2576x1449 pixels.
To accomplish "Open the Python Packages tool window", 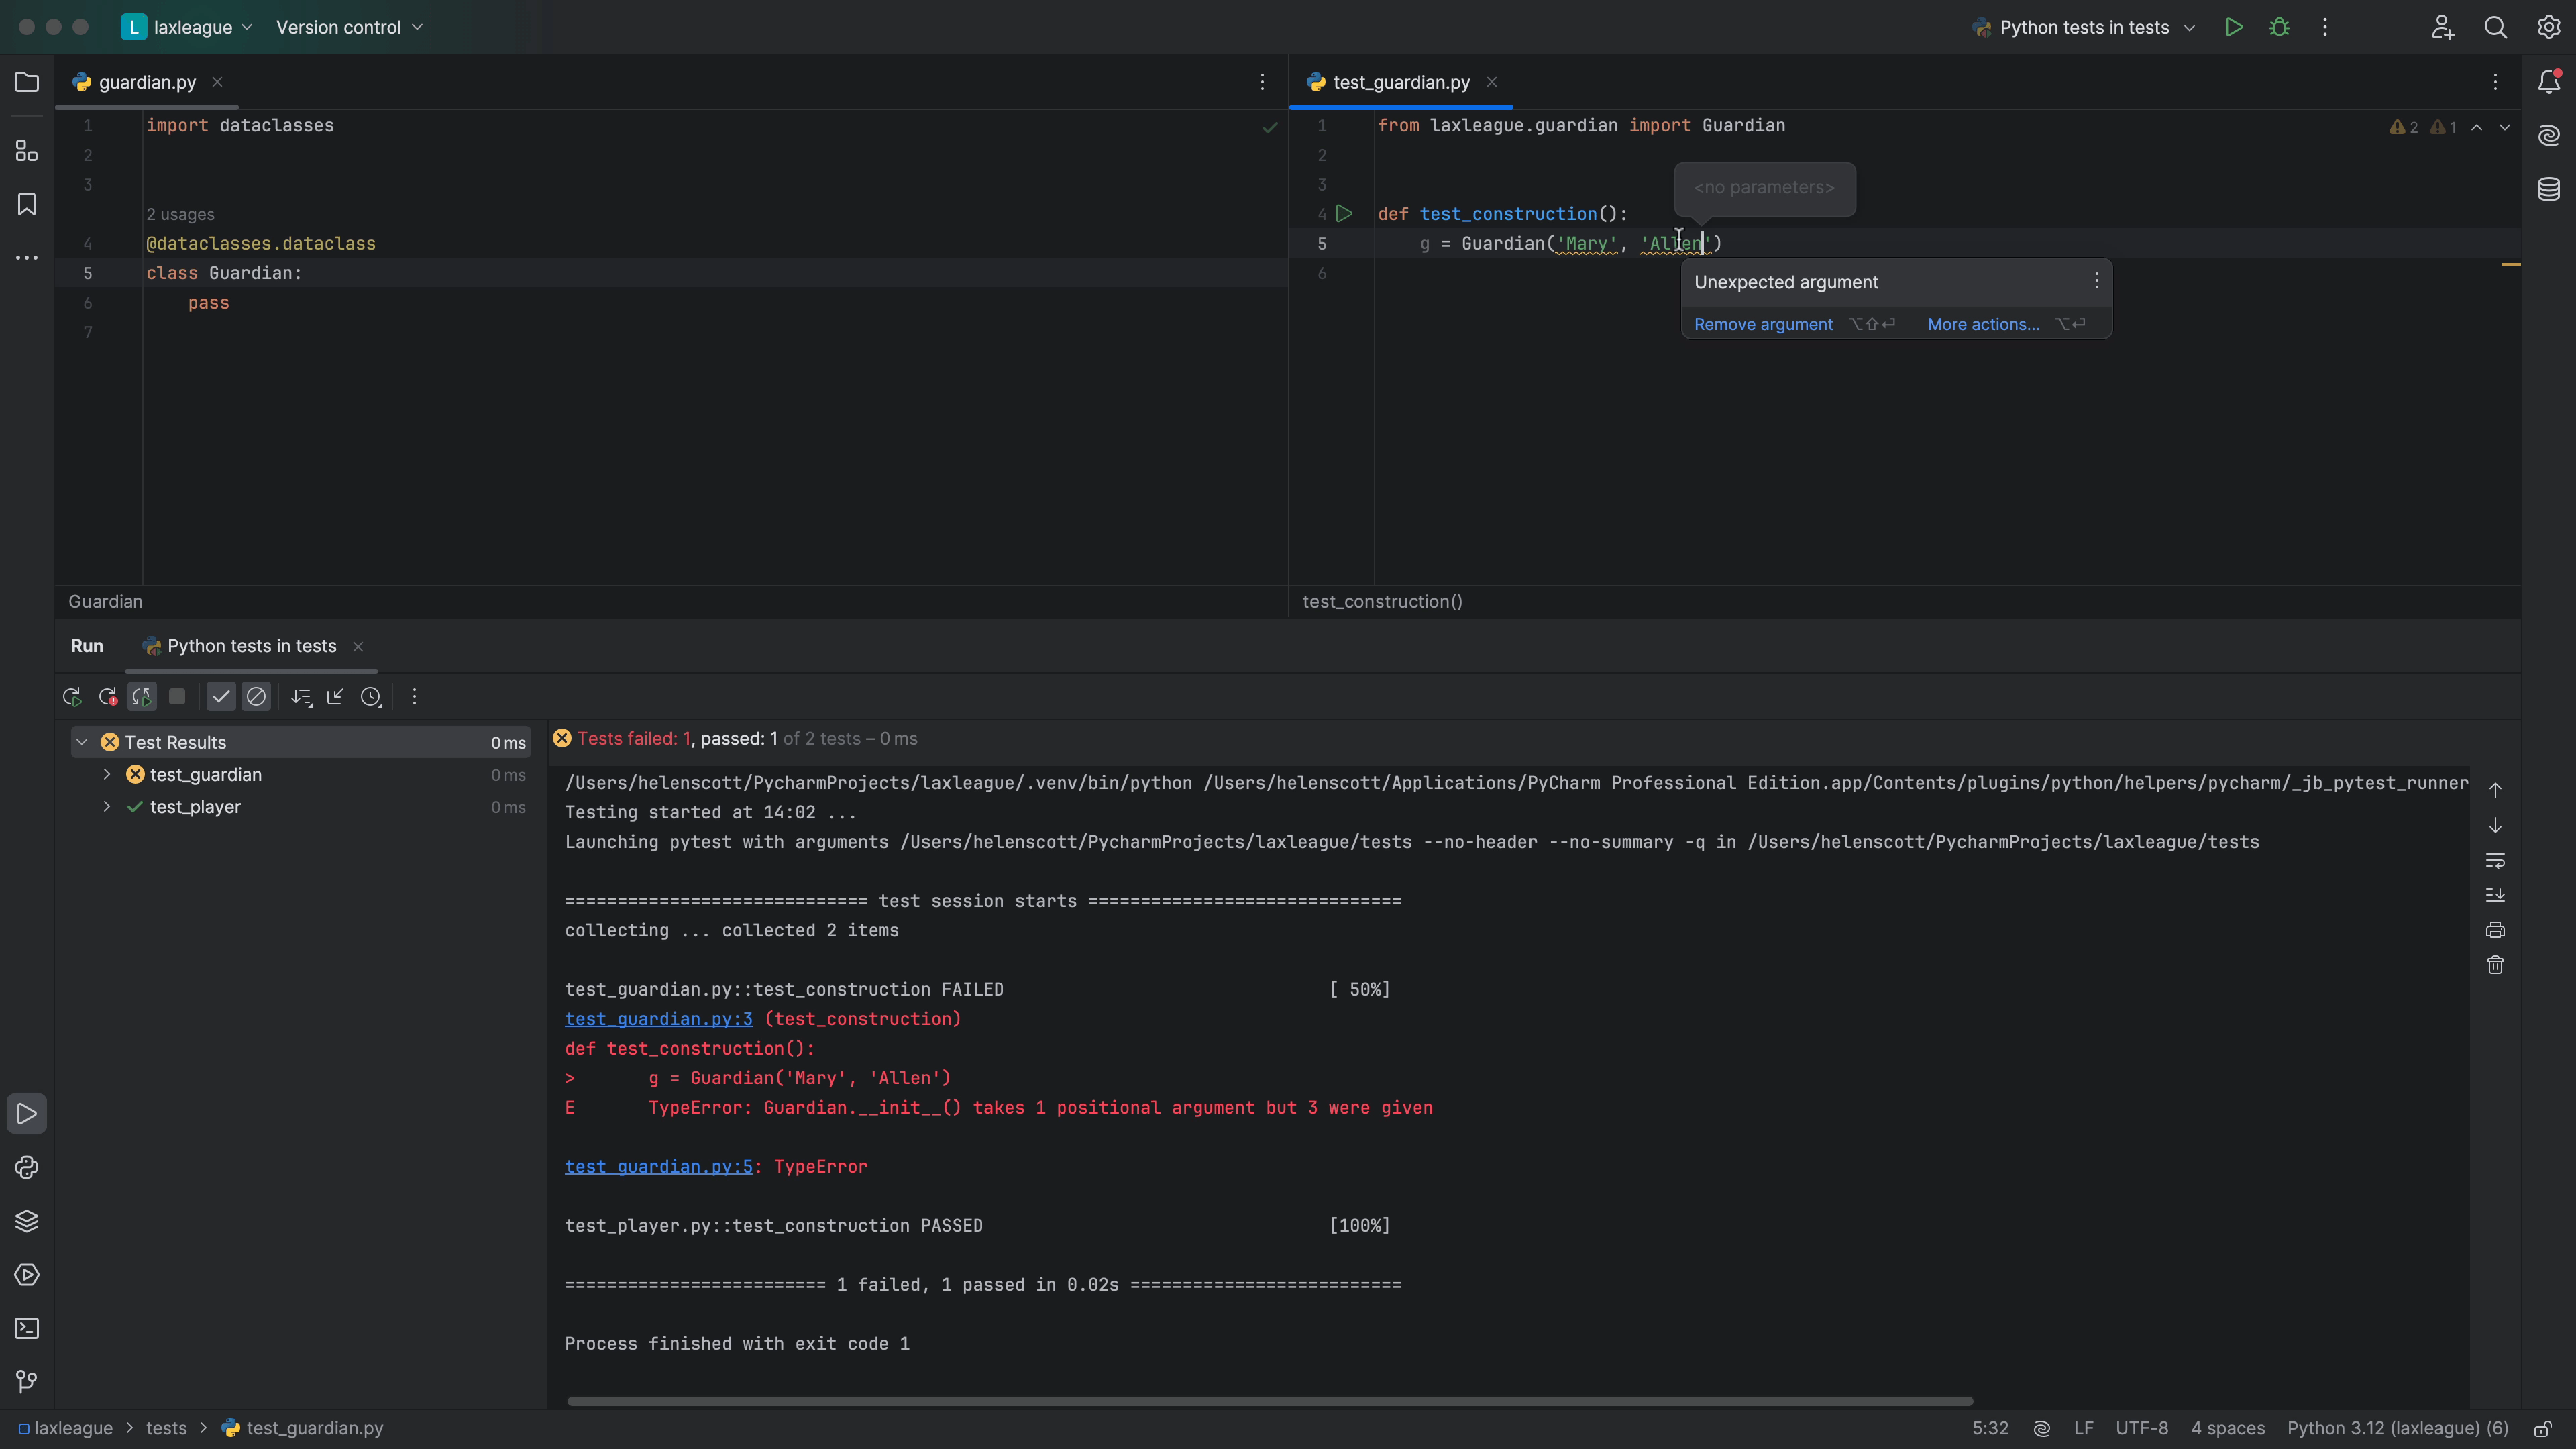I will click(x=27, y=1221).
